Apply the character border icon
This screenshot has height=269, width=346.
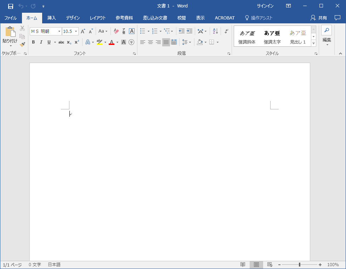132,31
